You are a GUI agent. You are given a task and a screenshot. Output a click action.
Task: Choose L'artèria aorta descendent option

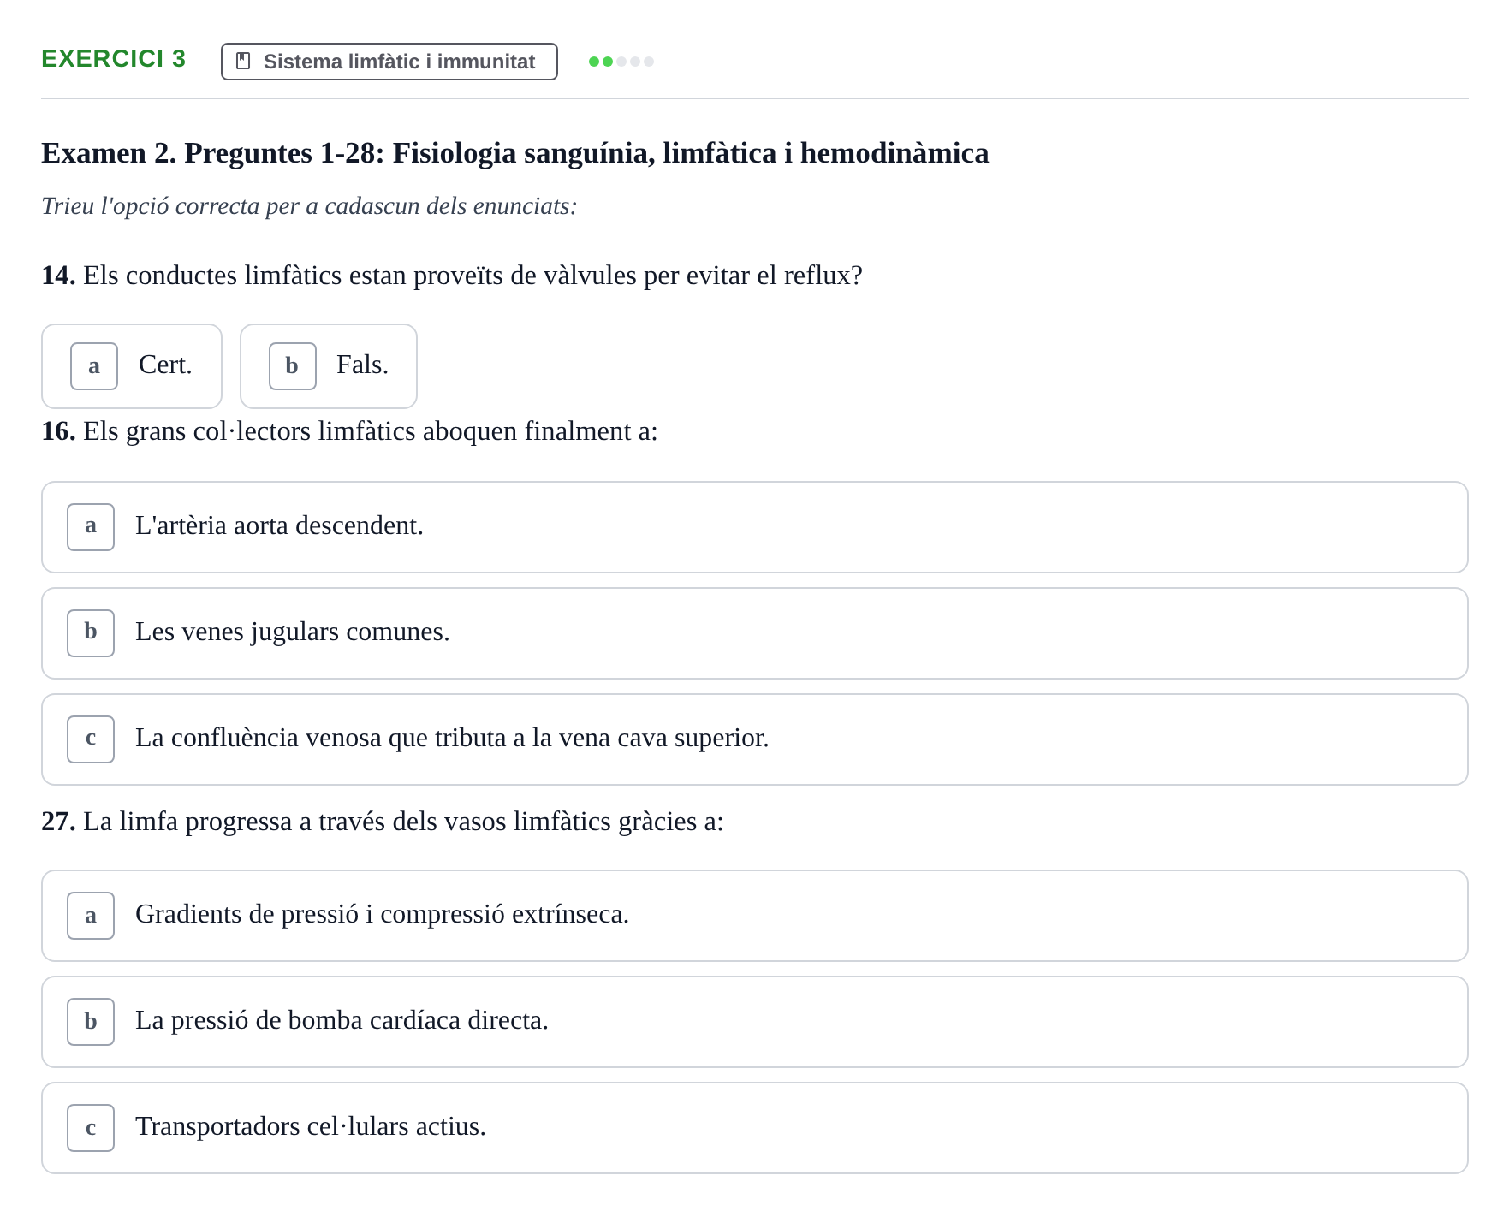pos(755,527)
